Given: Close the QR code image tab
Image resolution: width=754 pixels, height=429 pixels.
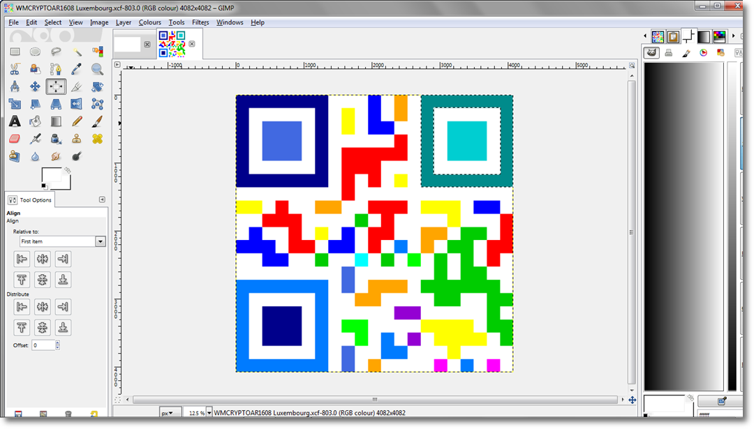Looking at the screenshot, I should pos(192,44).
